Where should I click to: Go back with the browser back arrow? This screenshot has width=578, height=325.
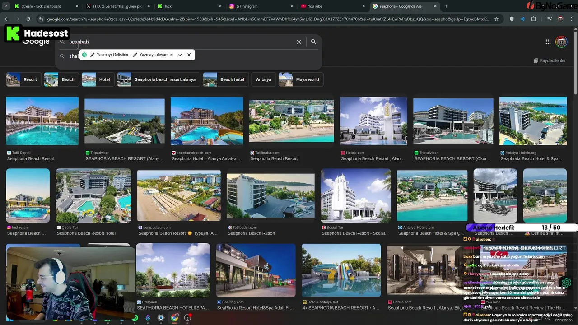pyautogui.click(x=6, y=19)
